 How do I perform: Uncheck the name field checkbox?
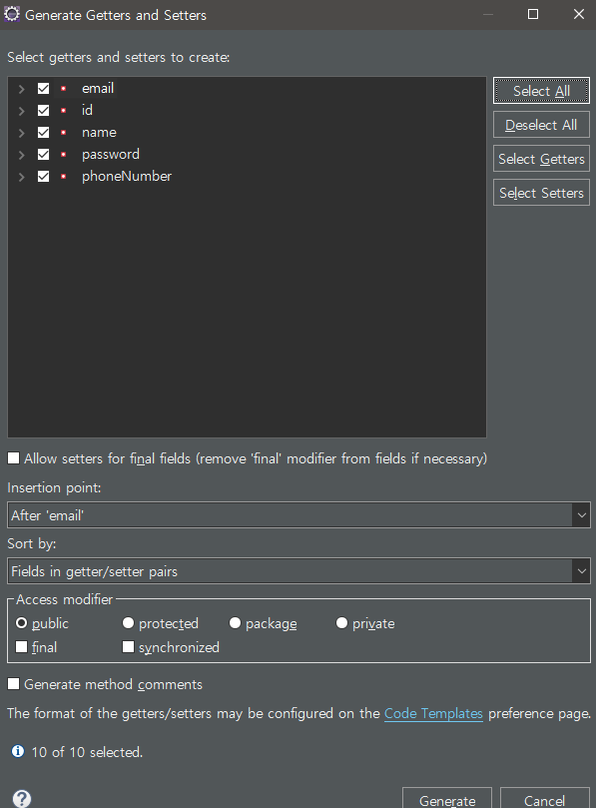click(x=43, y=133)
